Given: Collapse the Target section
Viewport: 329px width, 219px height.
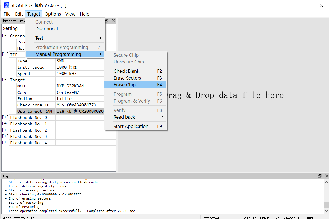Looking at the screenshot, I should (x=5, y=80).
